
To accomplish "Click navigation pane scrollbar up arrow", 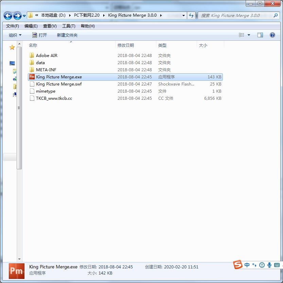I will [19, 44].
